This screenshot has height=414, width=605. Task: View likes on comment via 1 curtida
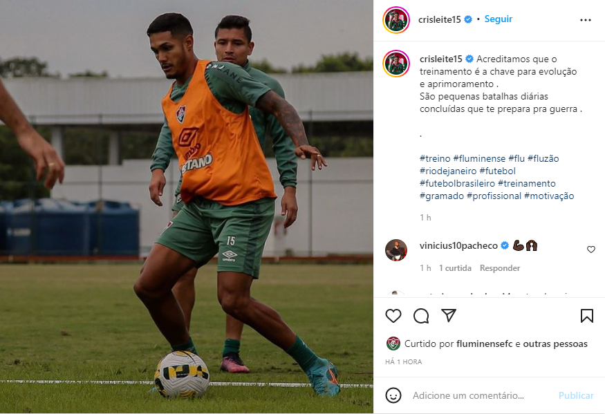point(455,267)
